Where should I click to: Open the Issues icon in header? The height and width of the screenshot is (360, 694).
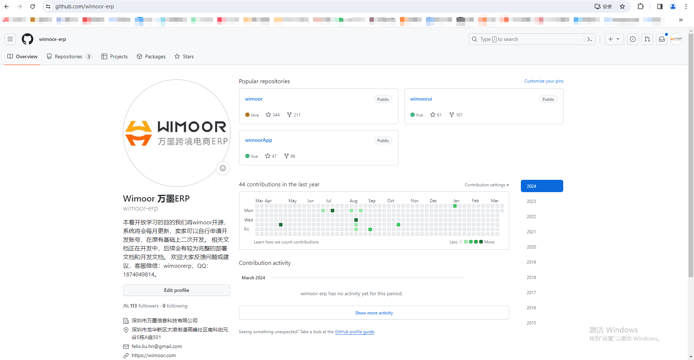tap(633, 39)
